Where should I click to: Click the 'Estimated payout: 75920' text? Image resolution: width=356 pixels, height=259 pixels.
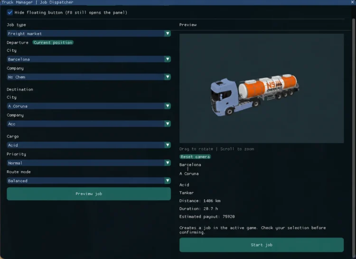click(x=207, y=217)
